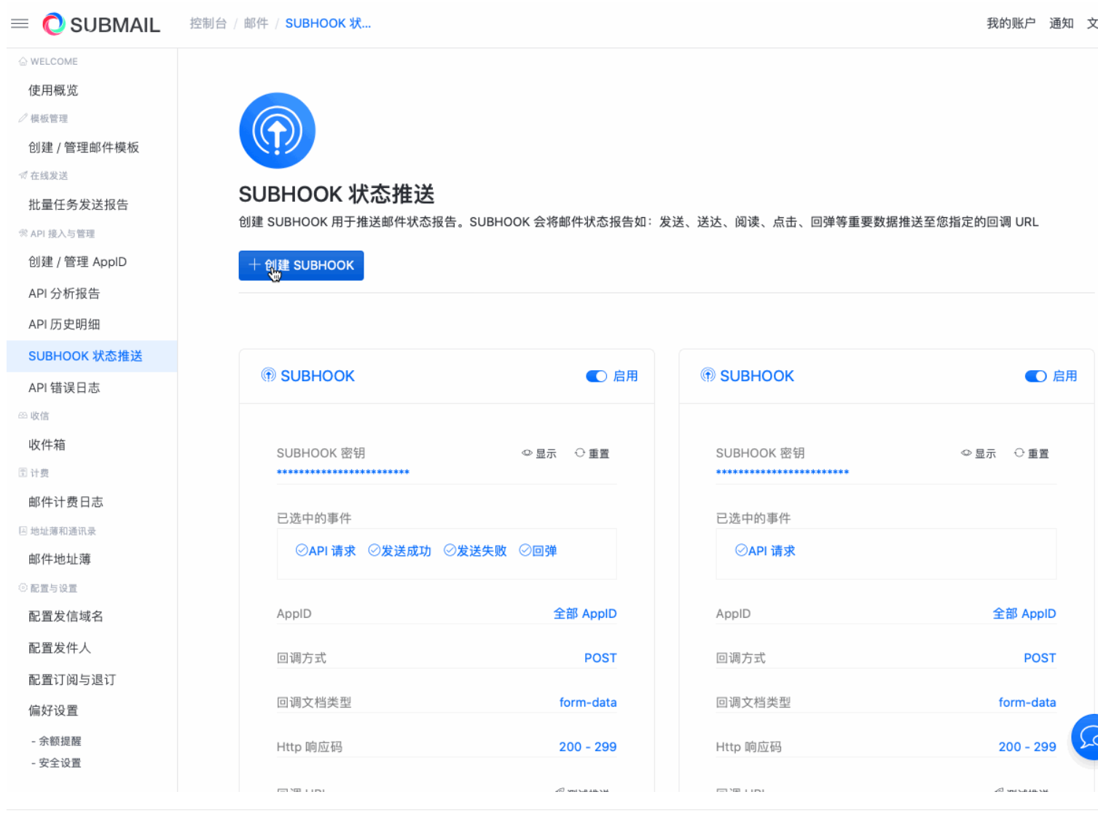Image resolution: width=1098 pixels, height=816 pixels.
Task: Expand 偏好设置 in the sidebar
Action: point(53,710)
